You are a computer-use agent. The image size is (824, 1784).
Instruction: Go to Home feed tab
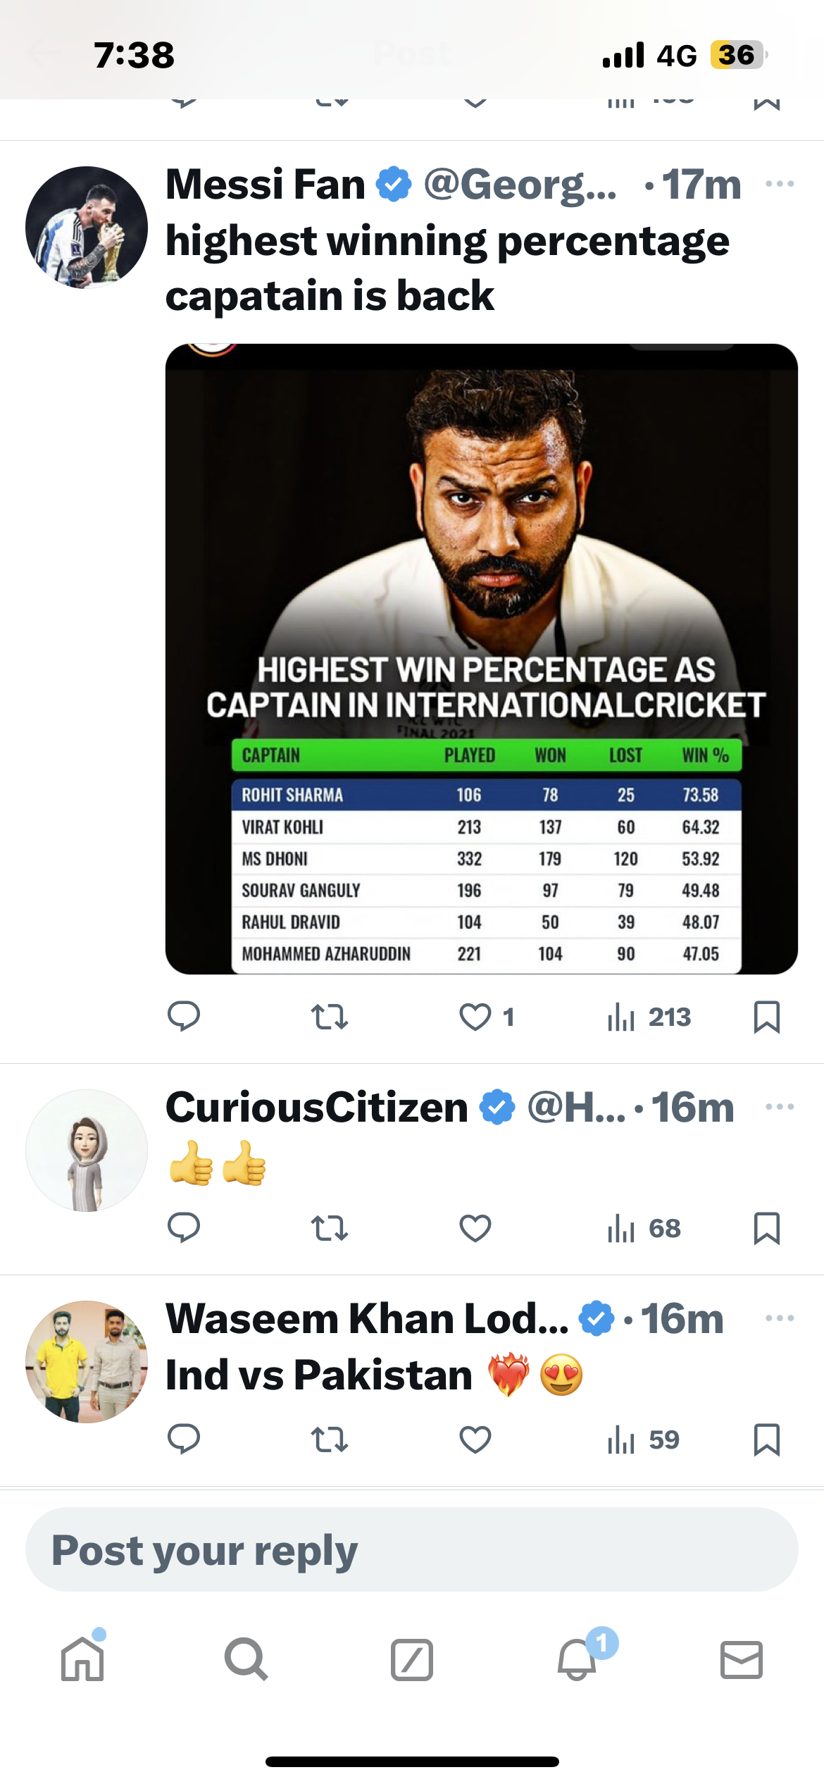(82, 1659)
